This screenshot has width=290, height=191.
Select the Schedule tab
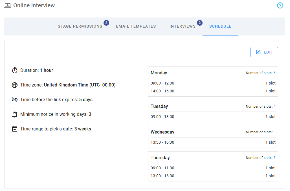pos(220,26)
